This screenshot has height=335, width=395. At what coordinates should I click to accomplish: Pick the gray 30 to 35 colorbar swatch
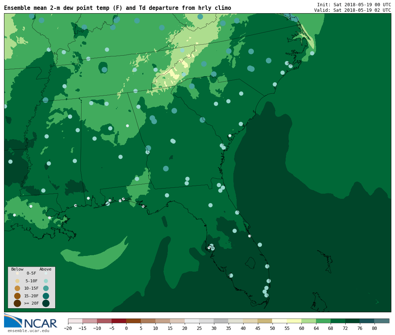pos(221,321)
